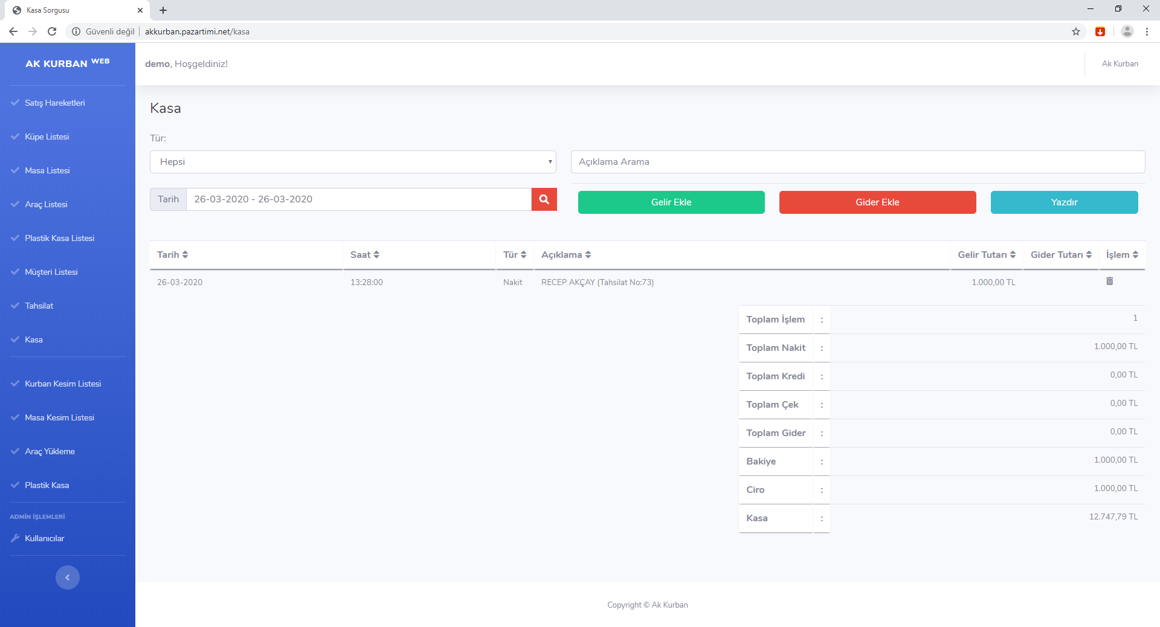Sort table by Tarih column
The height and width of the screenshot is (627, 1160).
[173, 255]
